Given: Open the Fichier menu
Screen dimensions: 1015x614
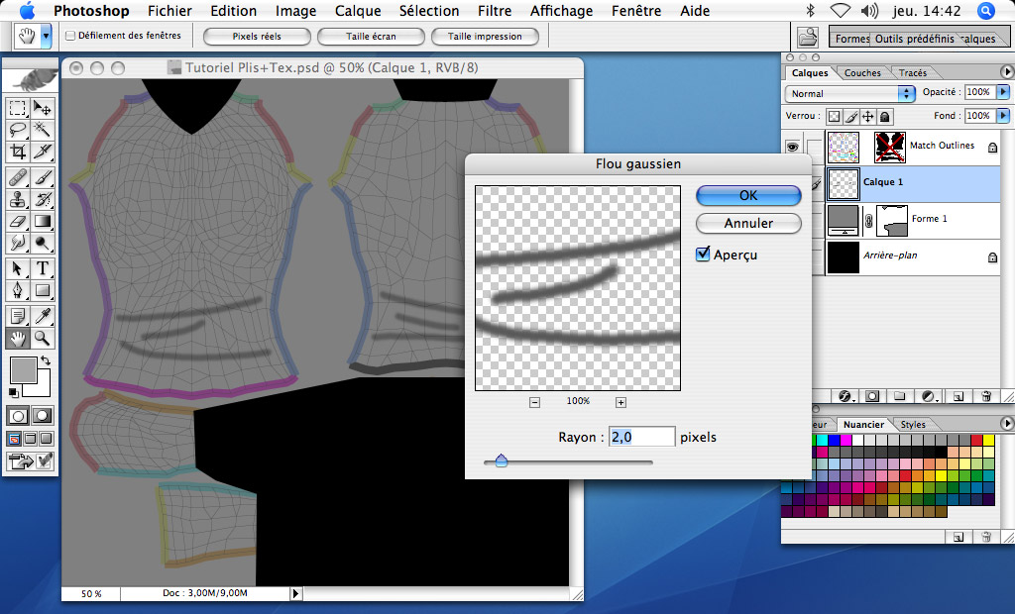Looking at the screenshot, I should [x=169, y=11].
